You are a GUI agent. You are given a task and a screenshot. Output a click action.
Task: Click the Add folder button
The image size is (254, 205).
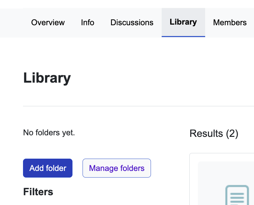(x=48, y=168)
